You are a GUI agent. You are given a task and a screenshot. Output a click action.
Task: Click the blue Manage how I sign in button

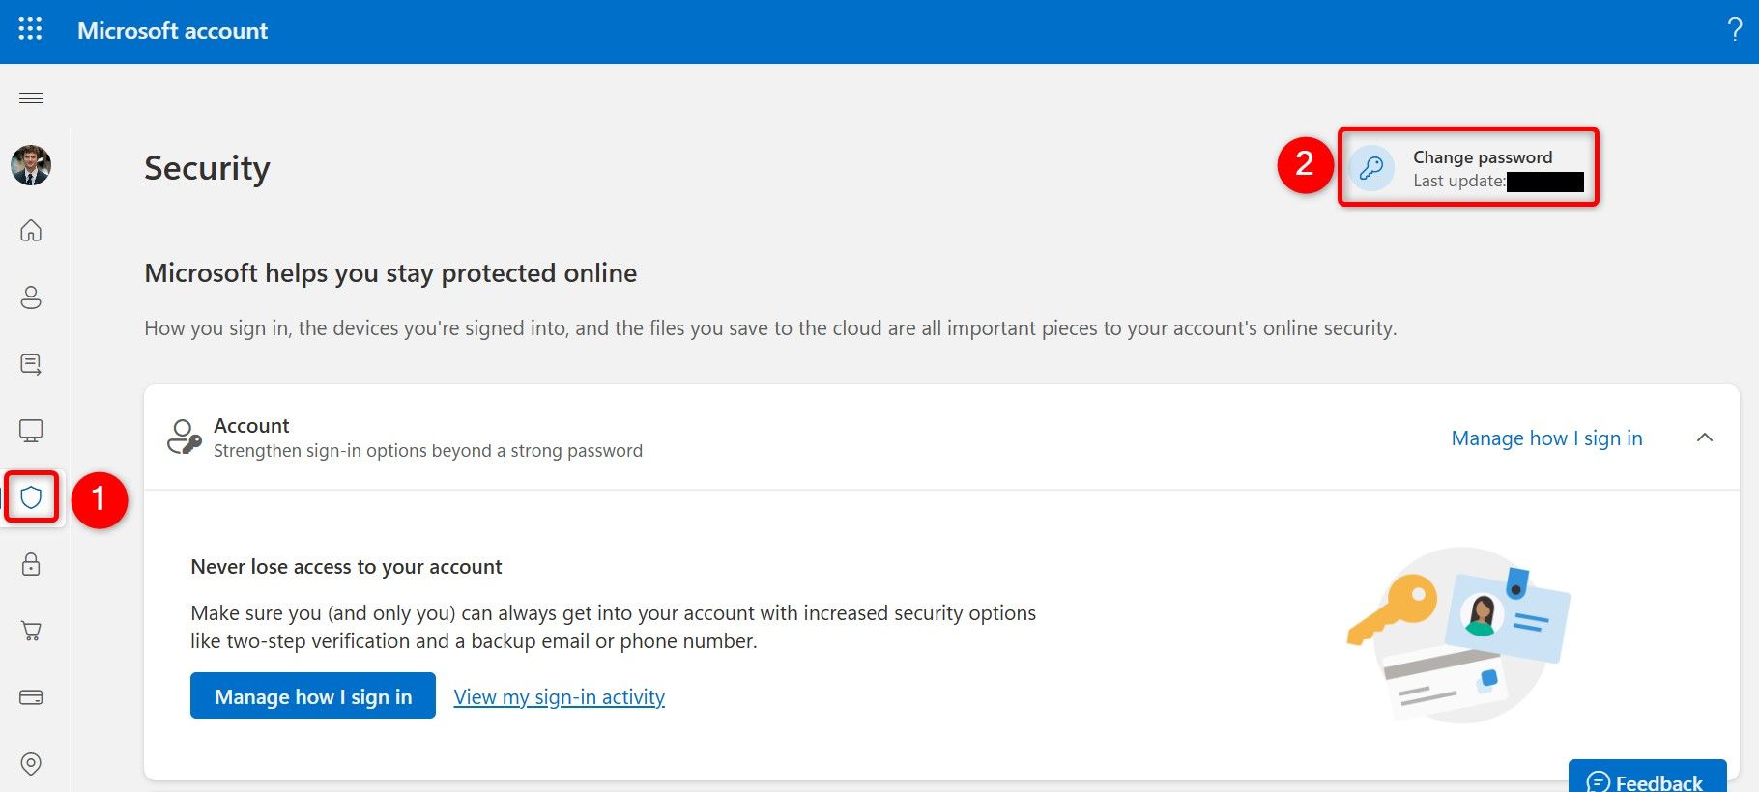pos(313,696)
